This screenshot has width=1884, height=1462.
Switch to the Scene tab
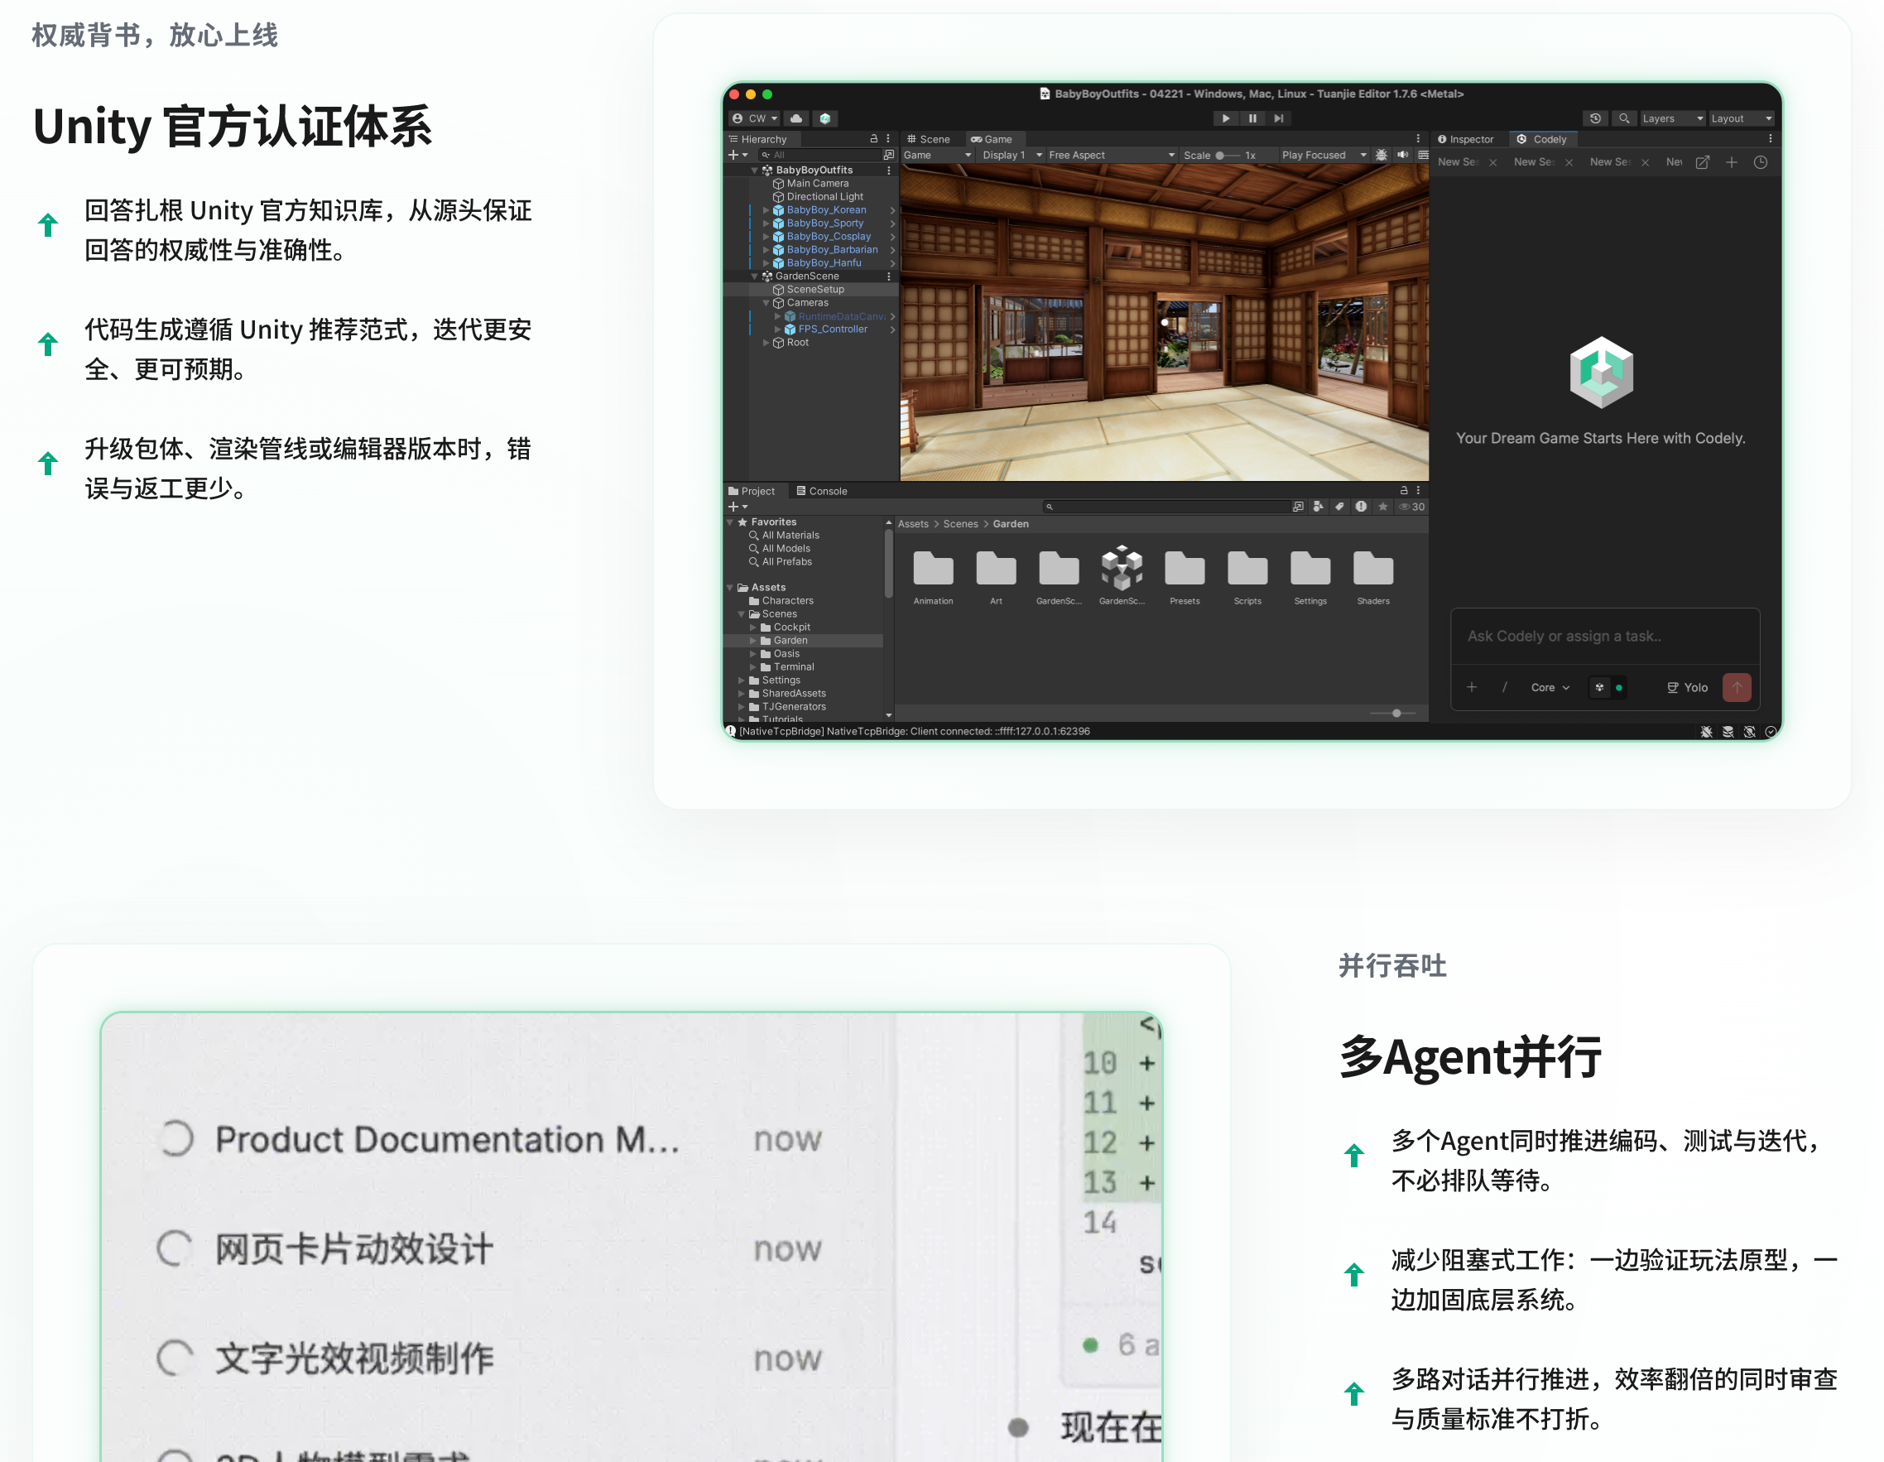tap(927, 139)
